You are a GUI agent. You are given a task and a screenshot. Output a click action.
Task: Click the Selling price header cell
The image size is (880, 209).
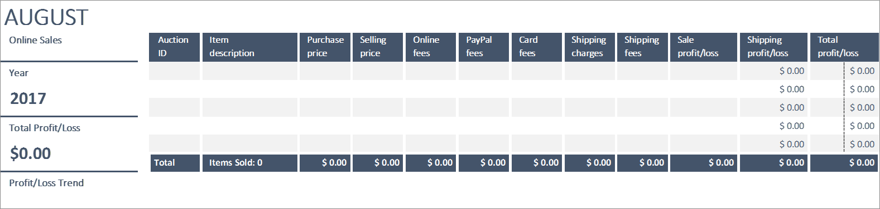point(378,47)
